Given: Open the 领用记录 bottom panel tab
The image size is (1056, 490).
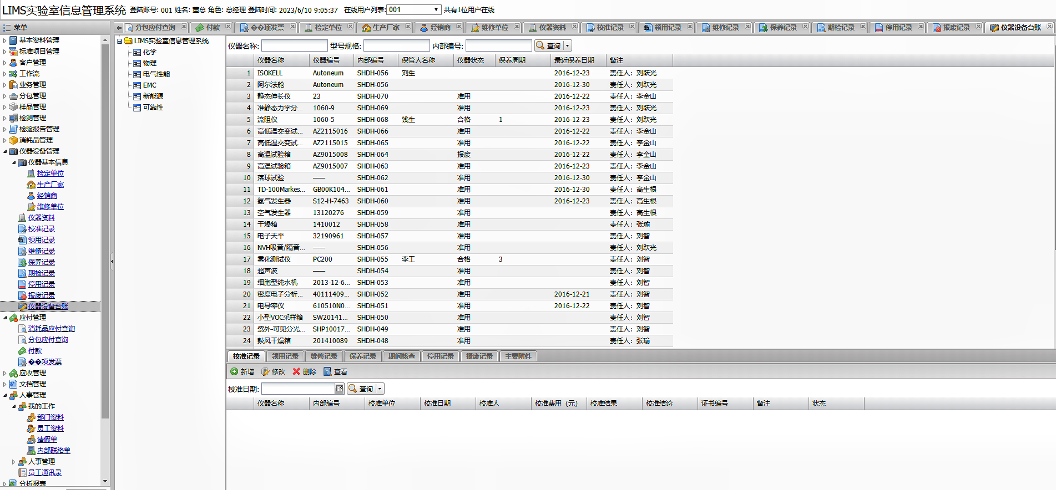Looking at the screenshot, I should click(x=285, y=356).
